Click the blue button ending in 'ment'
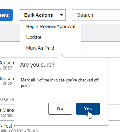 click(x=6, y=15)
